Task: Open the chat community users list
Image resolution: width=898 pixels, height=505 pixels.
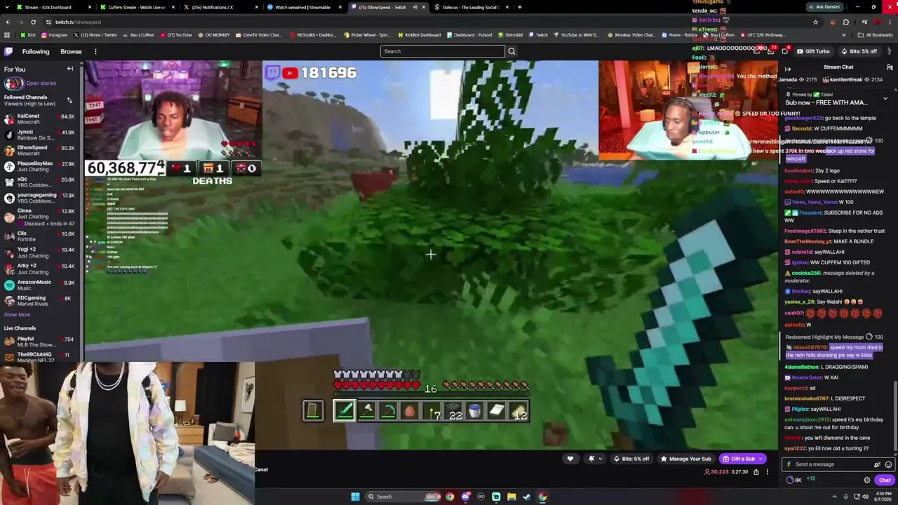Action: [890, 67]
